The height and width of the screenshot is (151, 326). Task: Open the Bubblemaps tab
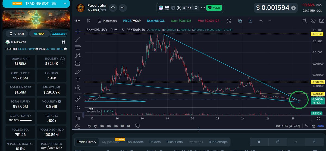point(218,142)
